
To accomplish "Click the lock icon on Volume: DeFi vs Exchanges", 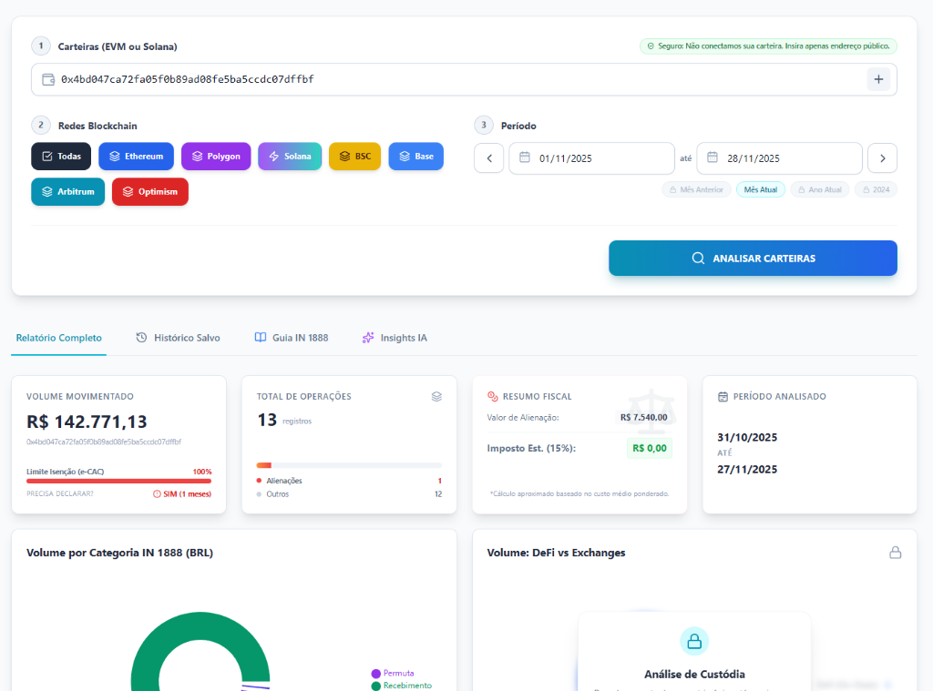I will pos(896,552).
